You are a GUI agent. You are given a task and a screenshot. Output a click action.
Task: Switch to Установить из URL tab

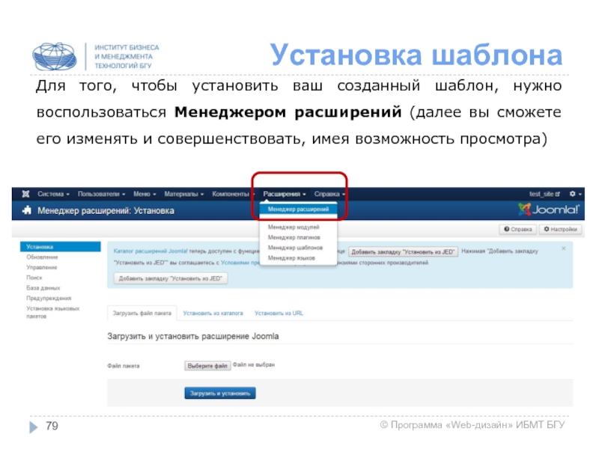pyautogui.click(x=279, y=313)
